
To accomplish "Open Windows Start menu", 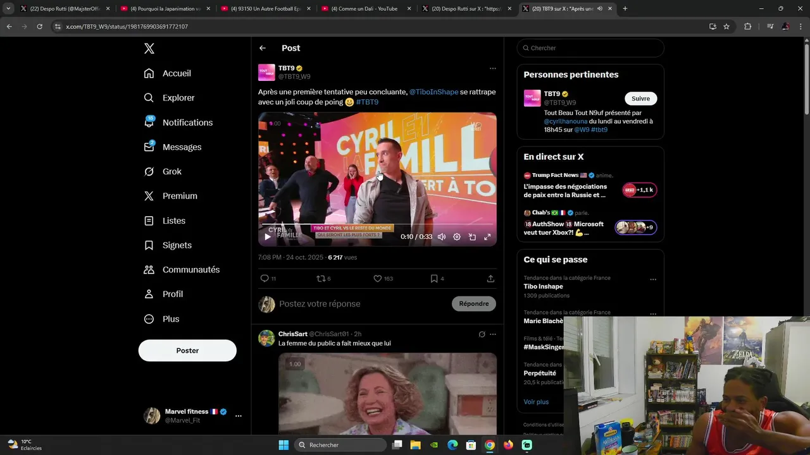I will click(x=283, y=445).
